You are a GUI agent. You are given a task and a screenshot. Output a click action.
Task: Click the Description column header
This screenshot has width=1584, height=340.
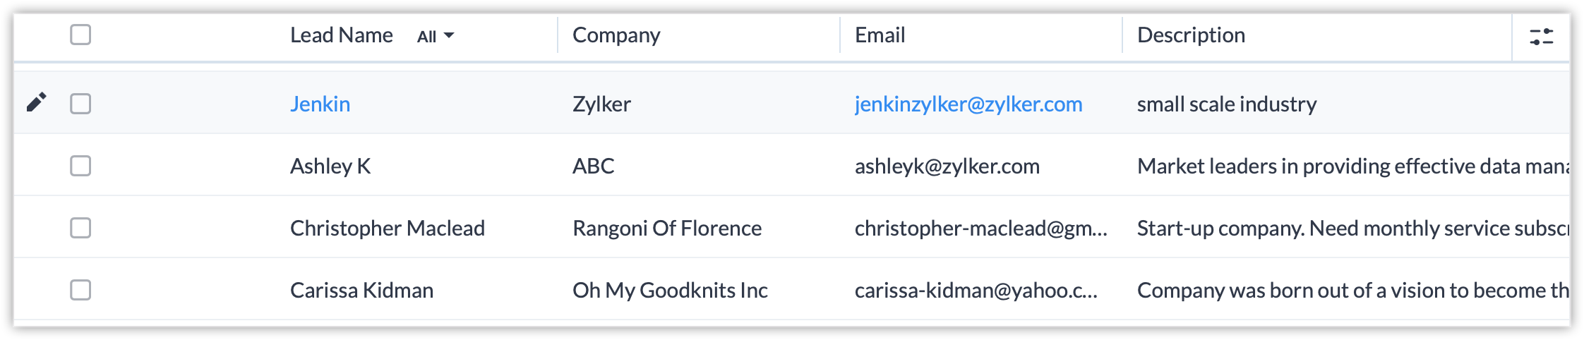click(1191, 35)
